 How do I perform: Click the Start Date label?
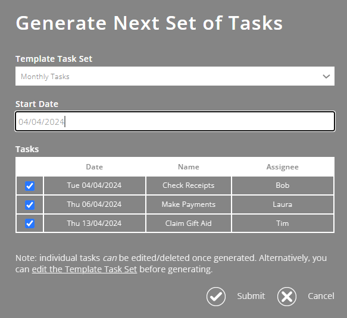tap(37, 104)
